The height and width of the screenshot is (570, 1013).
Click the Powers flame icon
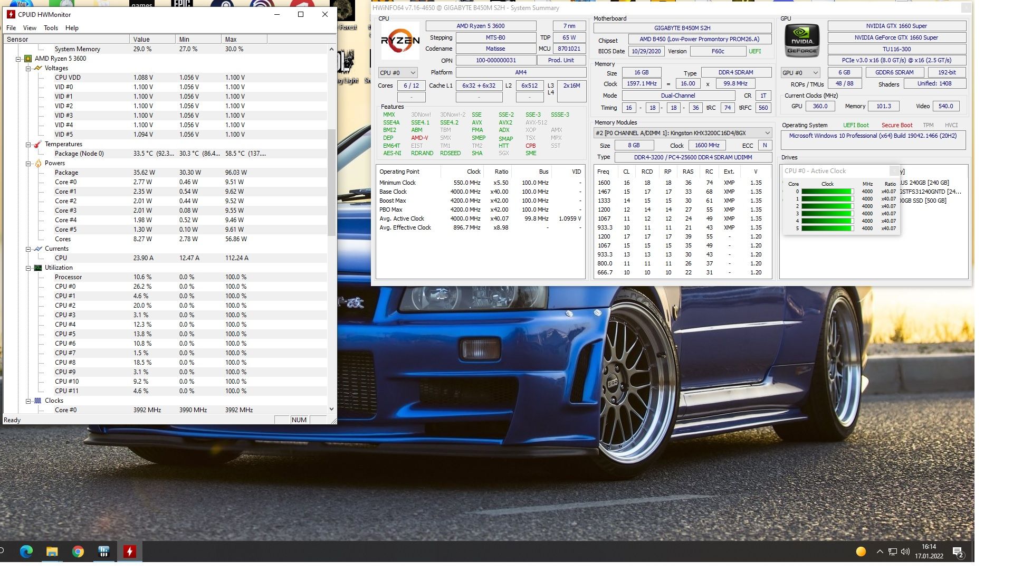point(38,163)
